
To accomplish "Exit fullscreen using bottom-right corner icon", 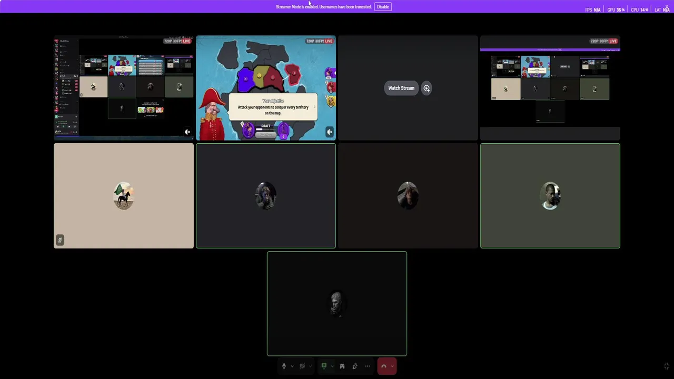I will coord(666,366).
